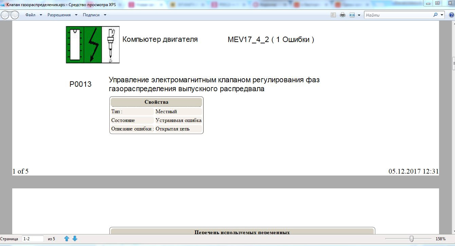This screenshot has width=455, height=246.
Task: Click the 'Состояние' label cell
Action: [132, 120]
